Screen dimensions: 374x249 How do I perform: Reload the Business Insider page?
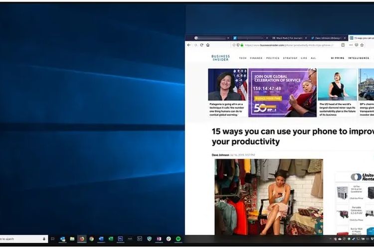[201, 45]
